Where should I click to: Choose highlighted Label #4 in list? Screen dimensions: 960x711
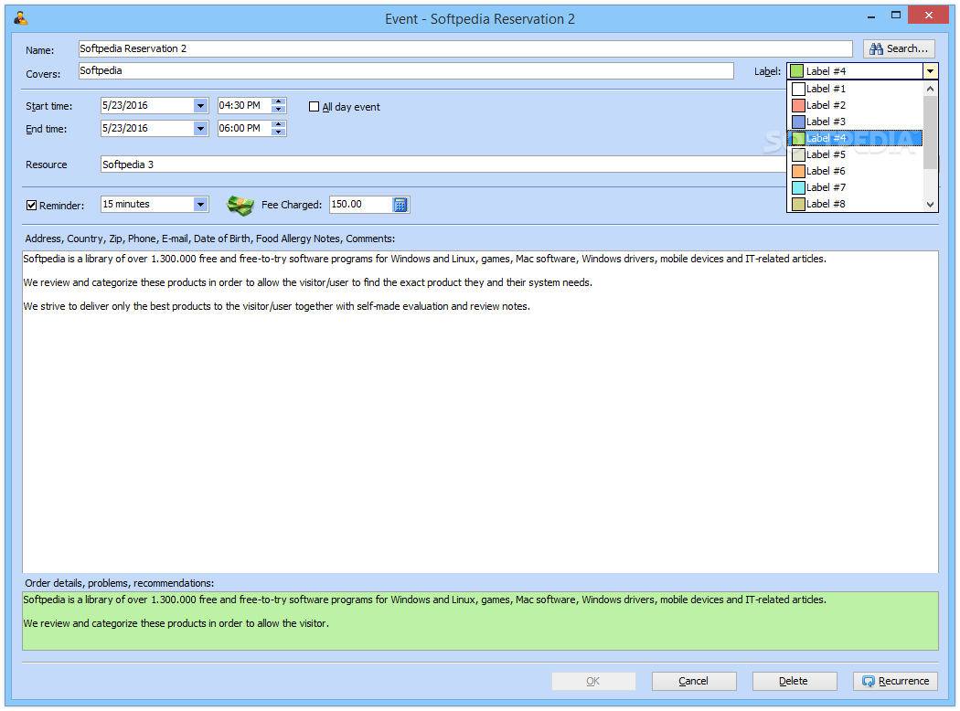(x=855, y=138)
